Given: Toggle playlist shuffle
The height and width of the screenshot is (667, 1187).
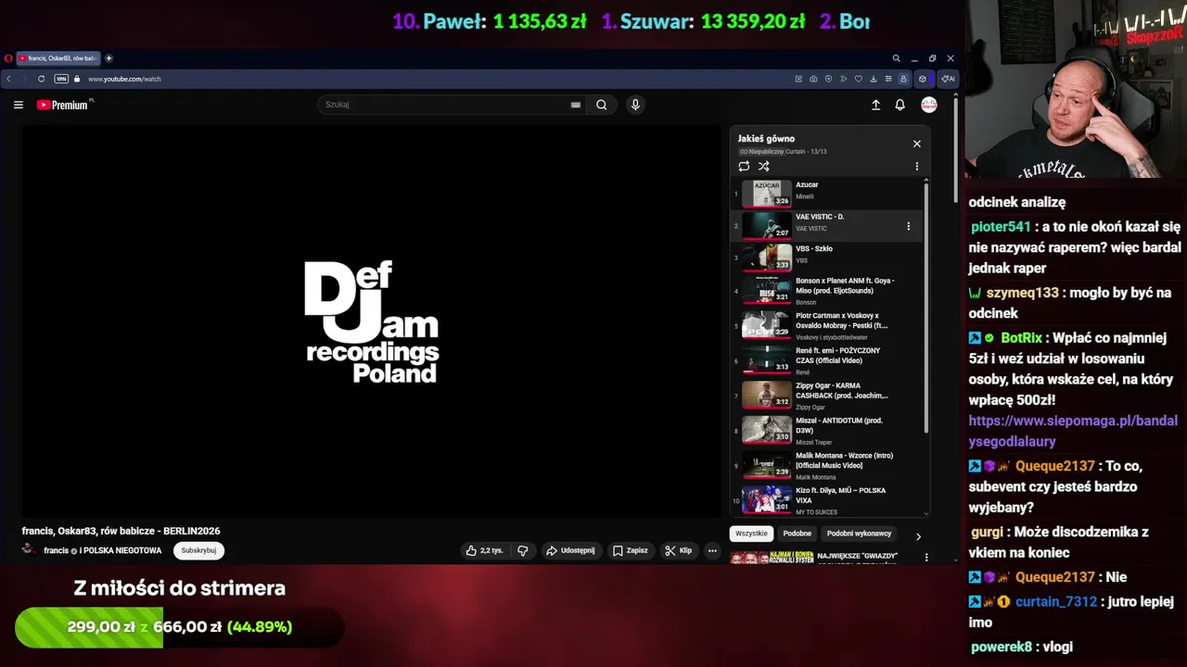Looking at the screenshot, I should (x=764, y=167).
